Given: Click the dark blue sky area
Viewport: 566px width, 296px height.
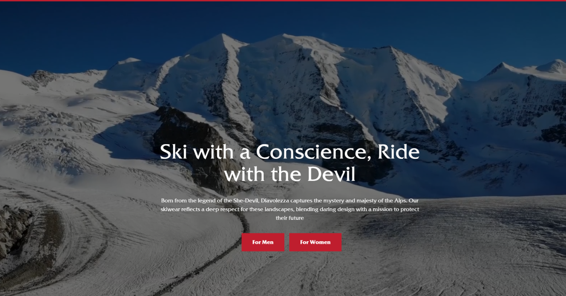Looking at the screenshot, I should [94, 28].
